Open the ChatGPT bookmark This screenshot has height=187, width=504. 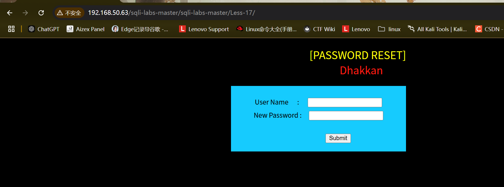[44, 29]
